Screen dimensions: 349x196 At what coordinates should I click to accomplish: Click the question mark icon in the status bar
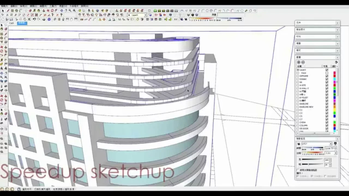tap(19, 189)
